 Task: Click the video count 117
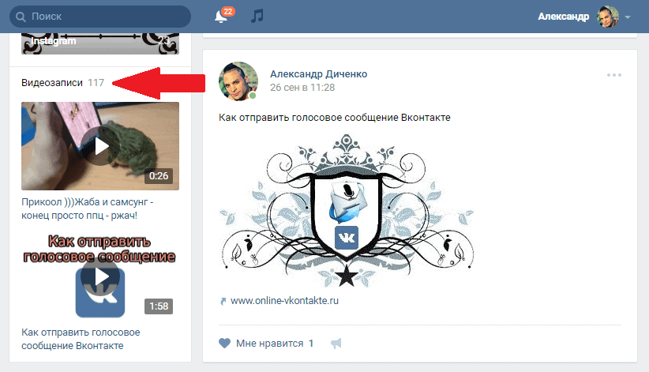pos(96,83)
